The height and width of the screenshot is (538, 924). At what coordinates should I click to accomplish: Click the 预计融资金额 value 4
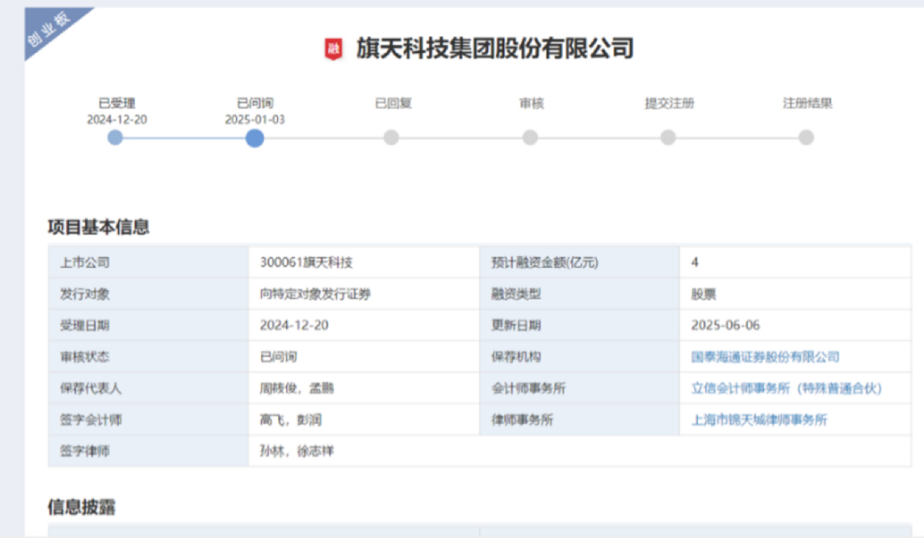tap(695, 262)
